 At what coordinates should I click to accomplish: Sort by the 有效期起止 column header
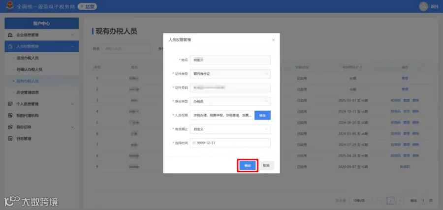[x=352, y=67]
